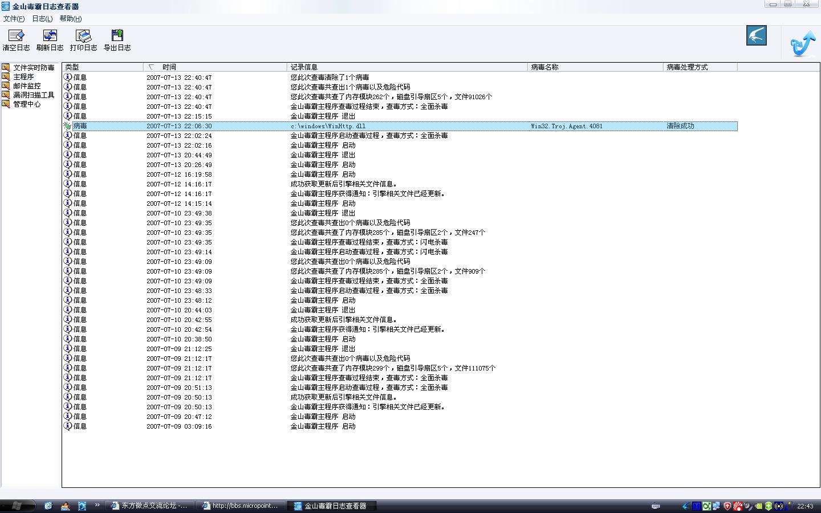Open the QQ penguin quick launch icon
Image resolution: width=821 pixels, height=513 pixels.
(66, 506)
